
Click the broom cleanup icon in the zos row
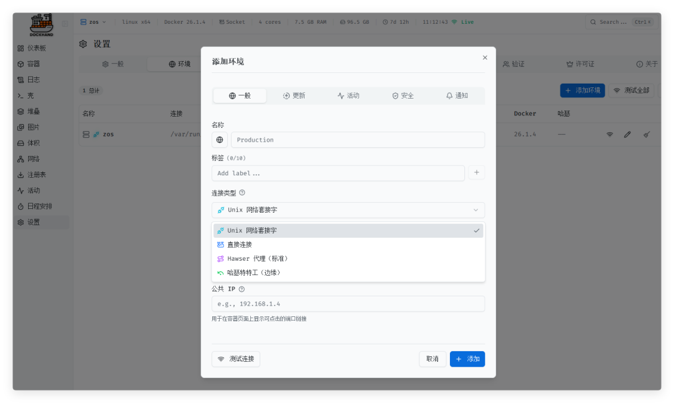(647, 135)
